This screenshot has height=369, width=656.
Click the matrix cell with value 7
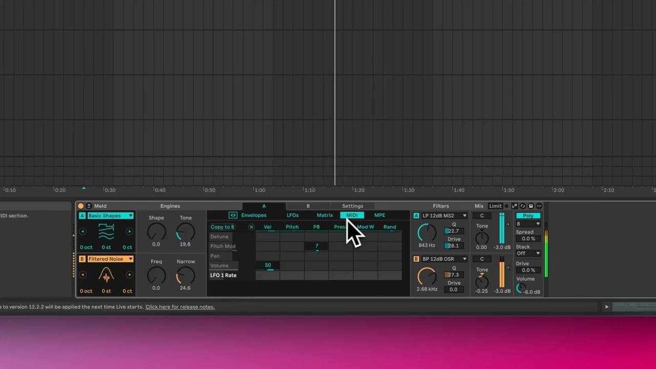coord(317,246)
